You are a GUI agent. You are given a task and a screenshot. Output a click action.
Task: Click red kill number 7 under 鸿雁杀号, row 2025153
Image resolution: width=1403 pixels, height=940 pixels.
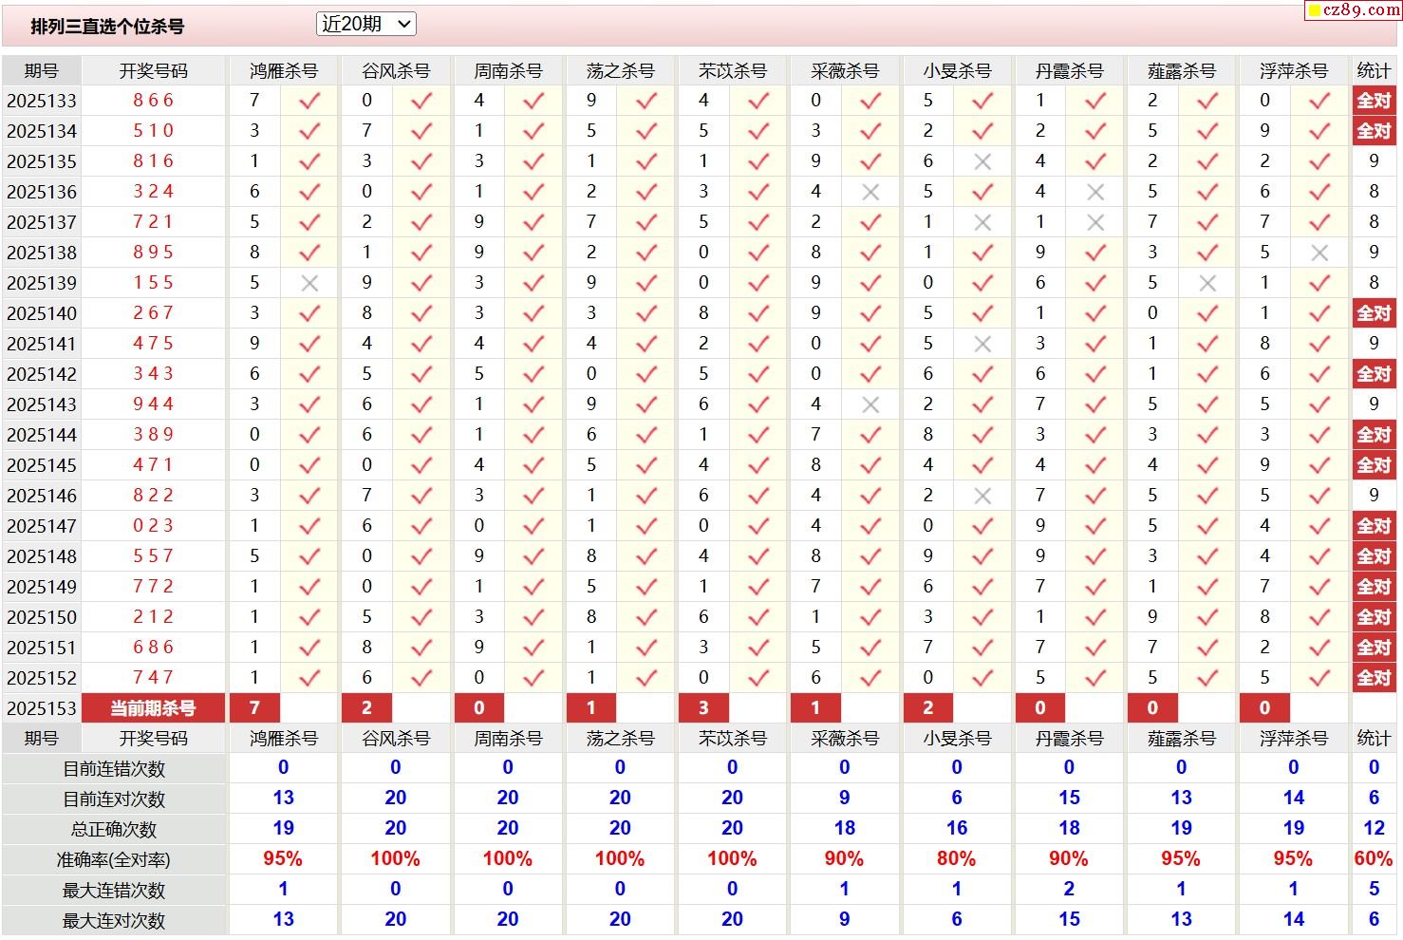point(254,708)
